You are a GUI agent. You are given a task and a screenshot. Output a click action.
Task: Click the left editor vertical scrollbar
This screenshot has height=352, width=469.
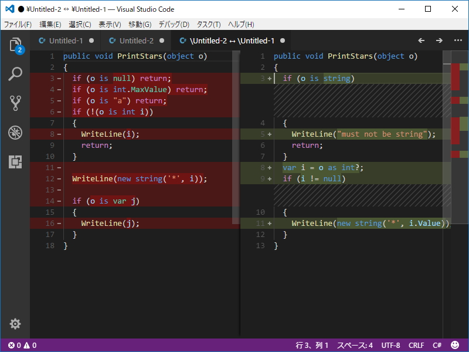pos(236,138)
